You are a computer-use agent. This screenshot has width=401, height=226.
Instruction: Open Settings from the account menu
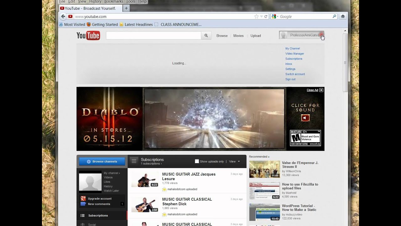click(x=290, y=69)
